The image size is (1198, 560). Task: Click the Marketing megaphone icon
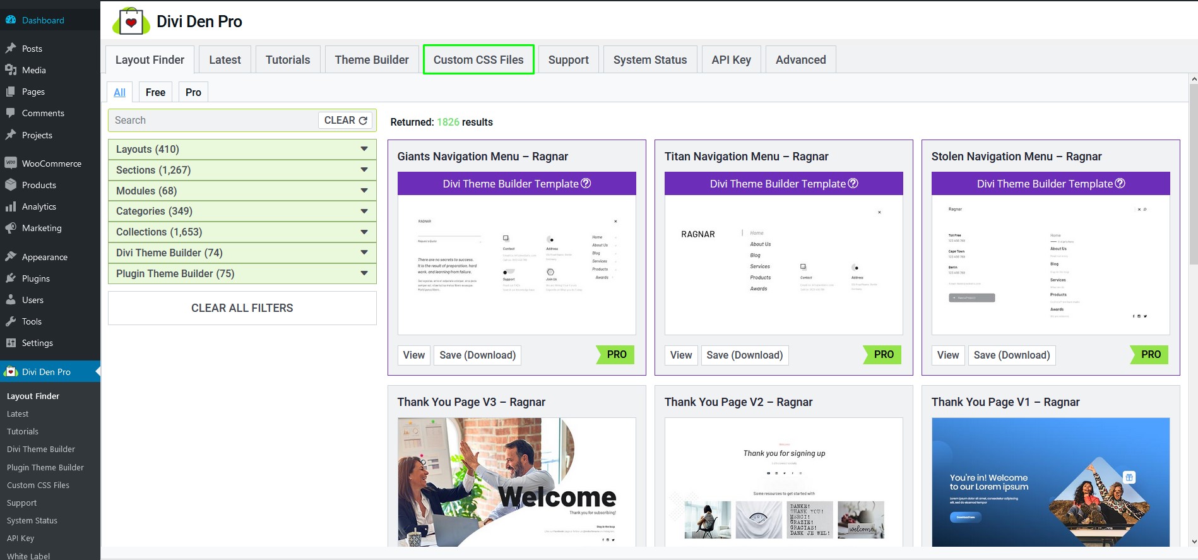click(x=11, y=228)
